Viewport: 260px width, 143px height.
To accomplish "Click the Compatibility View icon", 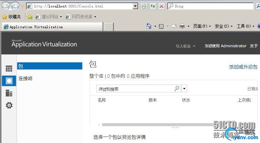I will (144, 6).
